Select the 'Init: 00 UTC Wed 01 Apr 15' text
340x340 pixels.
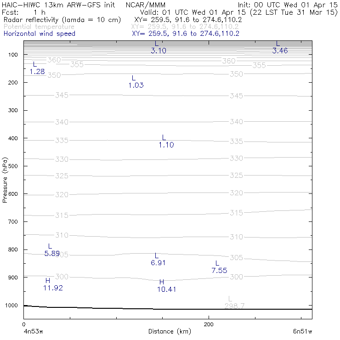tap(288, 5)
